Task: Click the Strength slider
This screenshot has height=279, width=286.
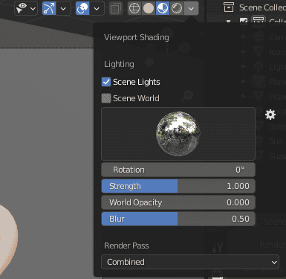Action: [178, 186]
